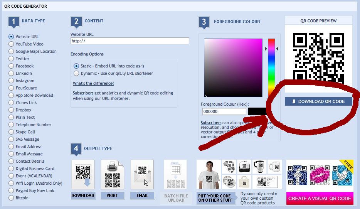Select the YouTube Video data type

pos(11,44)
